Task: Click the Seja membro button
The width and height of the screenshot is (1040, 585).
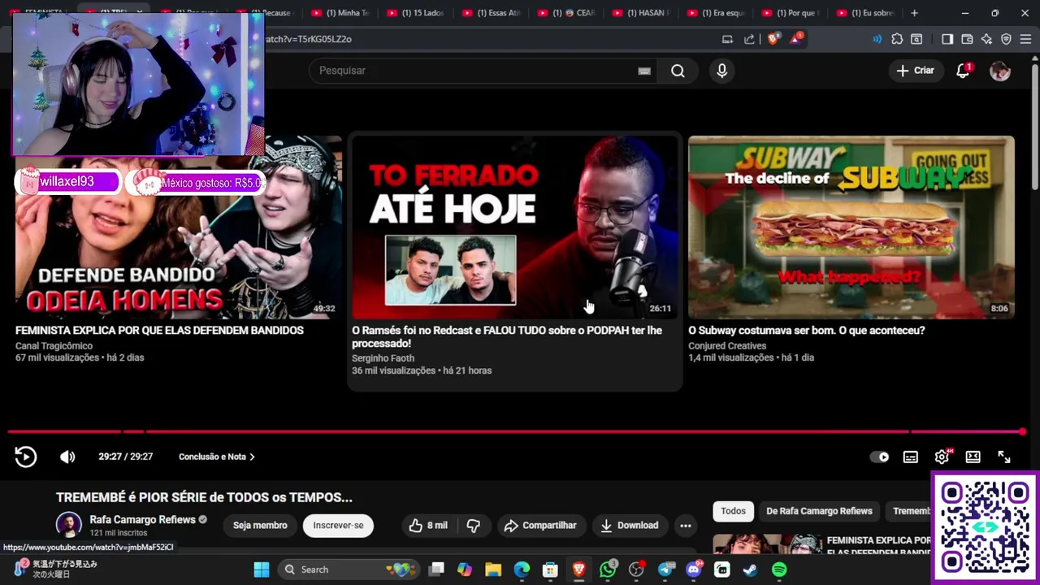Action: pos(260,526)
